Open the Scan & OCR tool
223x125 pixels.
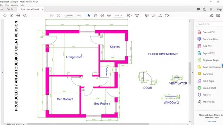pyautogui.click(x=209, y=88)
